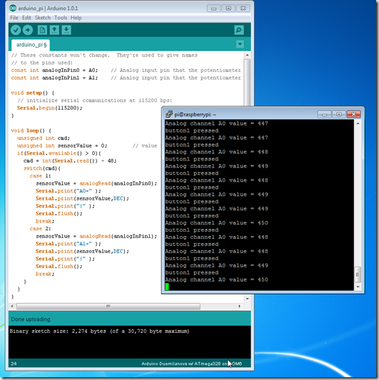
Task: Maximize the Arduino window
Action: pyautogui.click(x=228, y=9)
